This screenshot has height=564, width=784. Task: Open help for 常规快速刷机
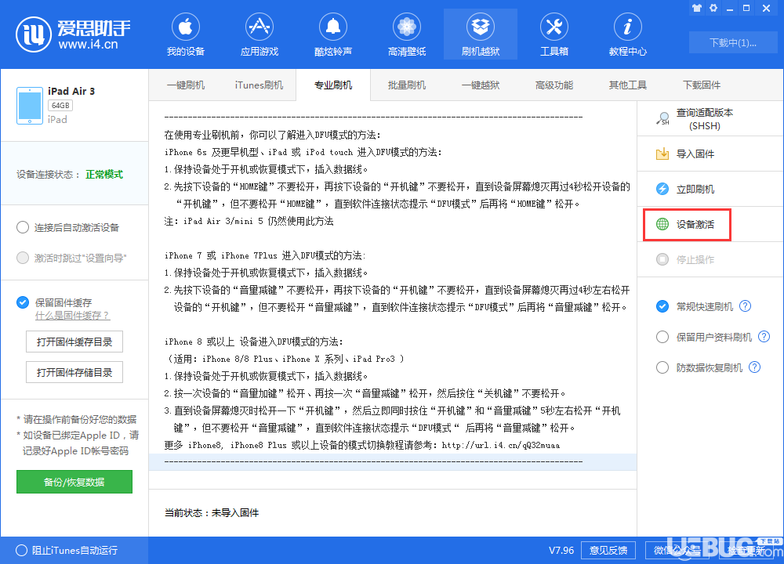pos(745,306)
